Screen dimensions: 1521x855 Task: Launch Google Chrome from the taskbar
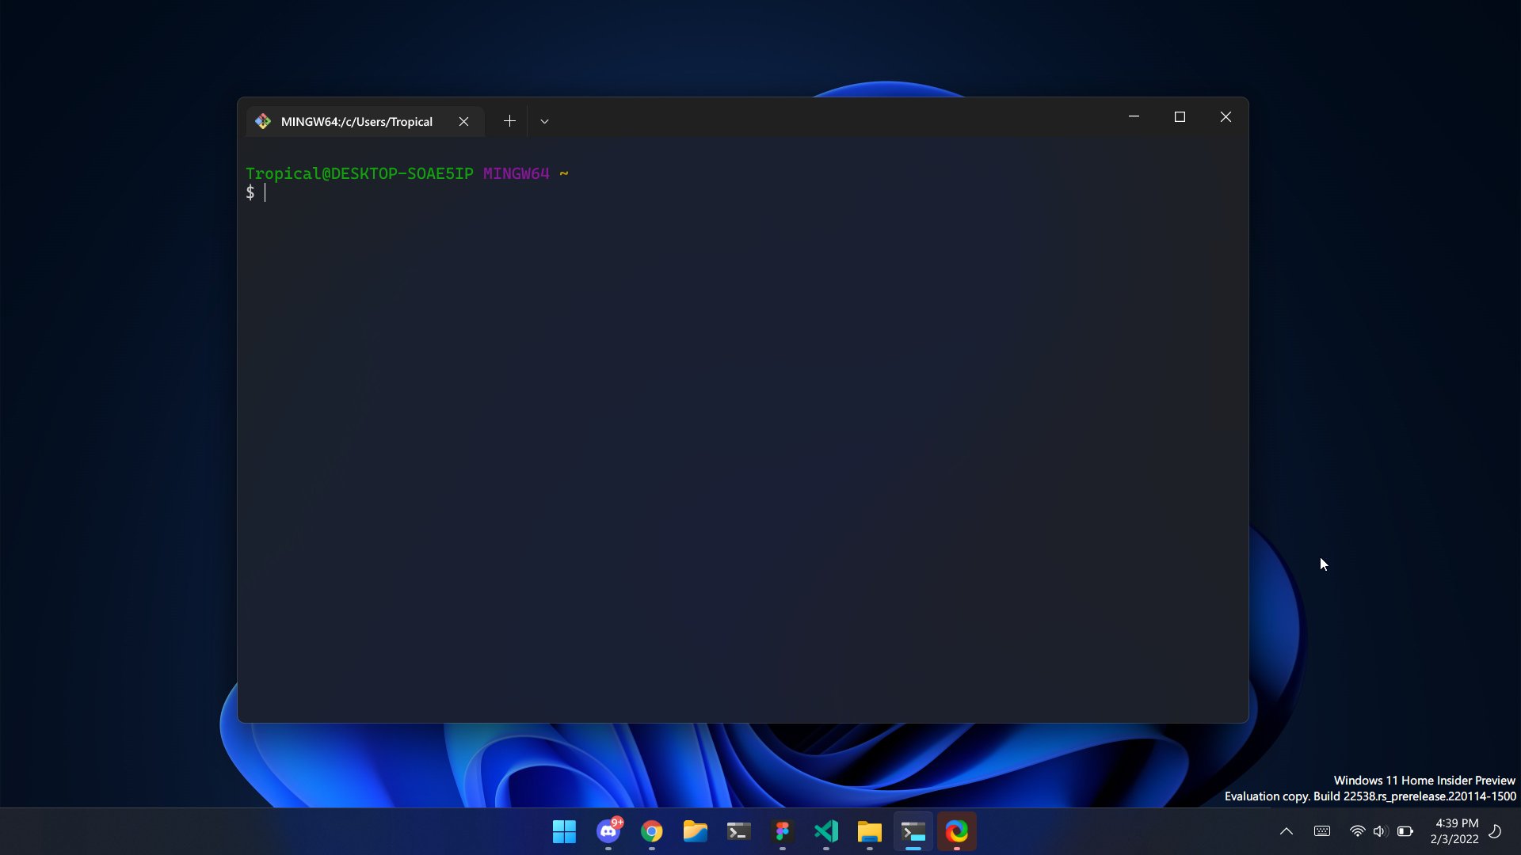tap(651, 832)
